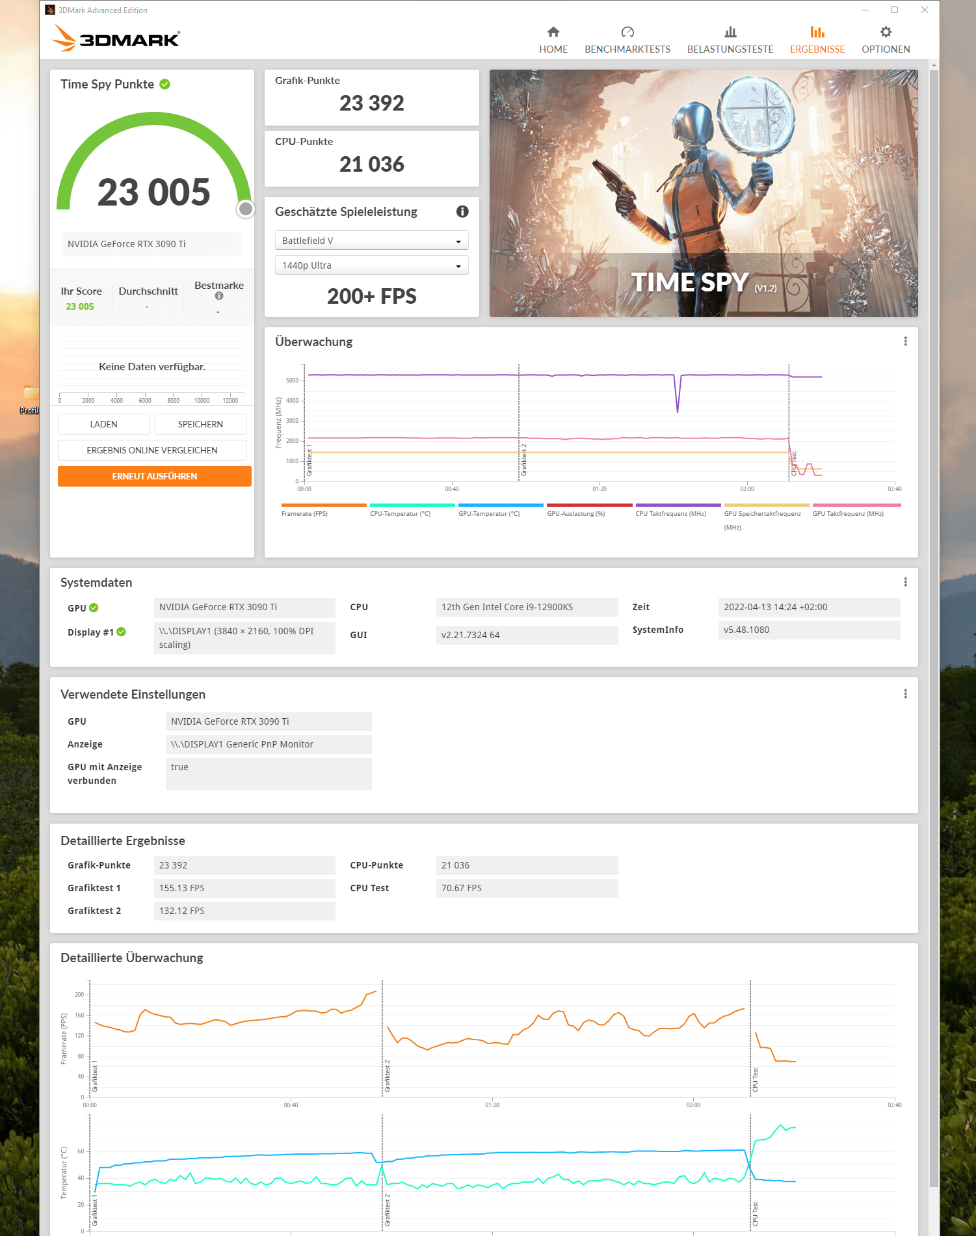
Task: Click the home house icon
Action: [553, 32]
